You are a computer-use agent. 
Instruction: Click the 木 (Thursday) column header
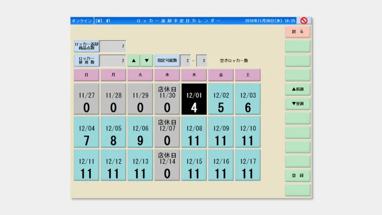click(x=194, y=75)
